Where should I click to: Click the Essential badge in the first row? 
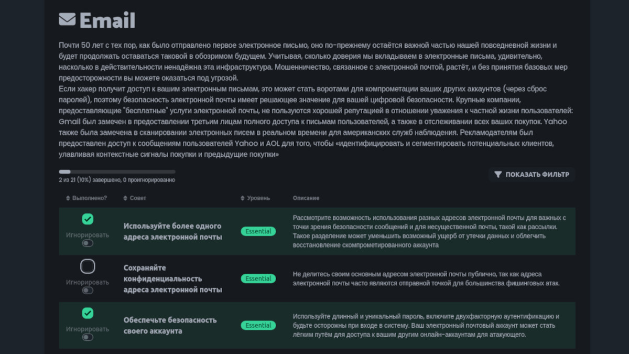258,231
